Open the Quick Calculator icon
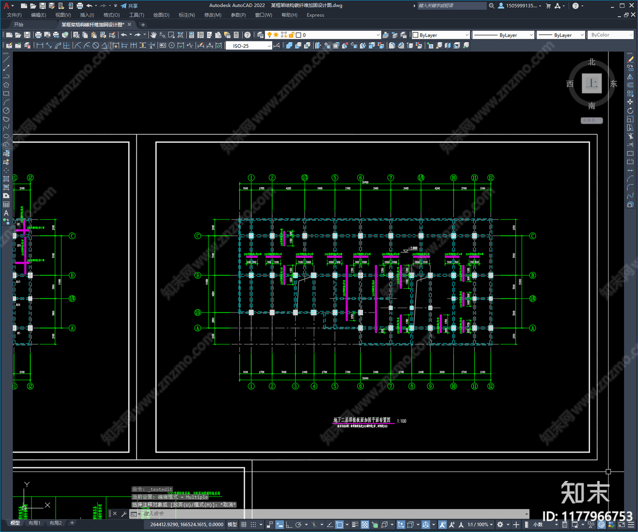The image size is (638, 532). coord(236,35)
